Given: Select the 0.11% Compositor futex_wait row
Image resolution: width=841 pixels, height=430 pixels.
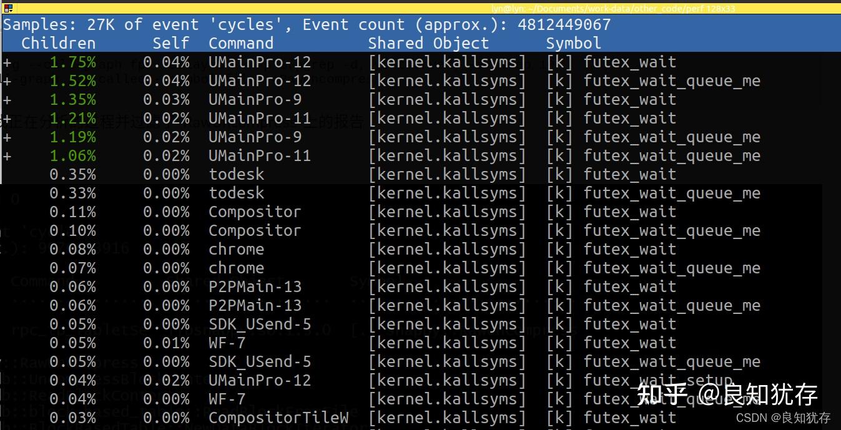Looking at the screenshot, I should tap(375, 212).
